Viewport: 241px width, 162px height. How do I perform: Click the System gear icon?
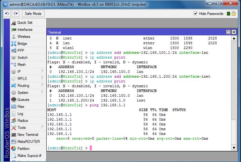[x=13, y=92]
